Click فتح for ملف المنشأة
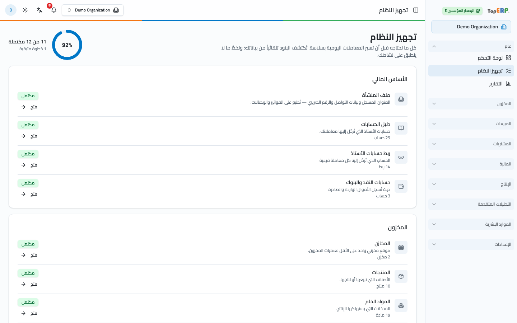The image size is (517, 323). (29, 107)
